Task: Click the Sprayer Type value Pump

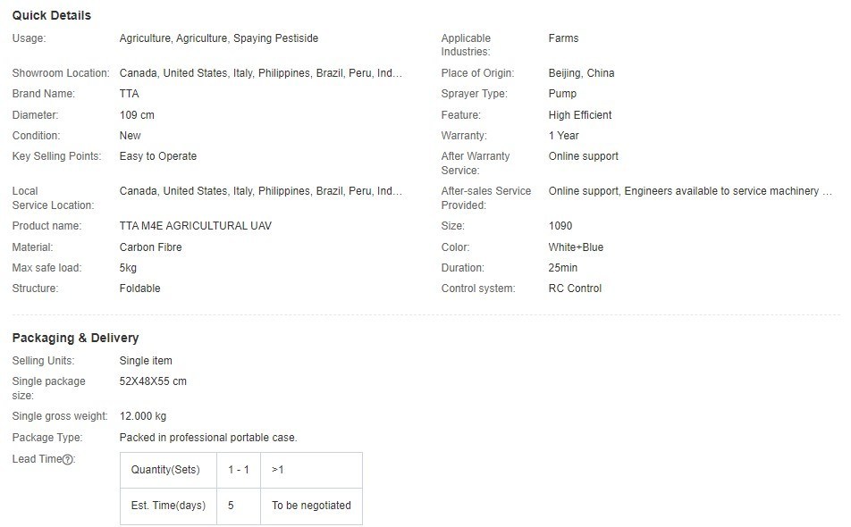Action: click(562, 94)
